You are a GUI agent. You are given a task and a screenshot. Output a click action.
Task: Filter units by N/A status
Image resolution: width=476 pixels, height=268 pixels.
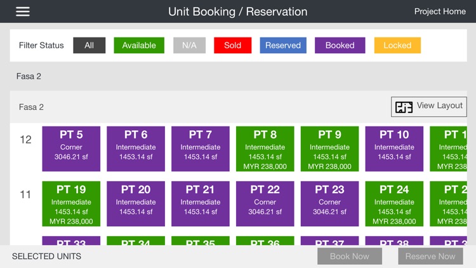[x=189, y=45]
